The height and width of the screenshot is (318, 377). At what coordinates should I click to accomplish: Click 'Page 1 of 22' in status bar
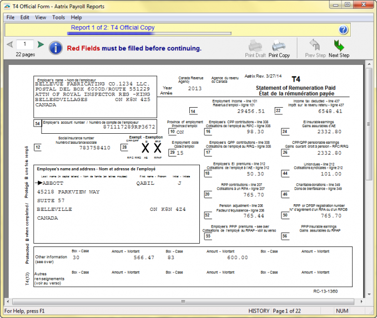click(x=286, y=311)
